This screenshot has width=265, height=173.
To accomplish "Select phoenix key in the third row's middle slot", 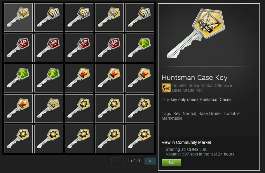I will 79,78.
